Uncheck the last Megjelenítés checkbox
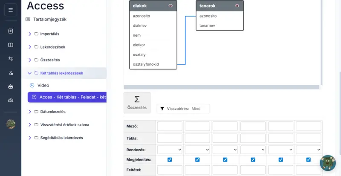Viewport: 341px width, 176px height. coord(308,160)
